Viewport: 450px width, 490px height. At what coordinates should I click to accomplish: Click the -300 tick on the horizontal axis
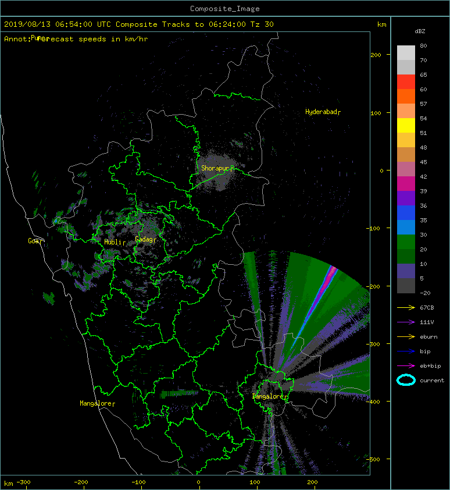coord(23,482)
